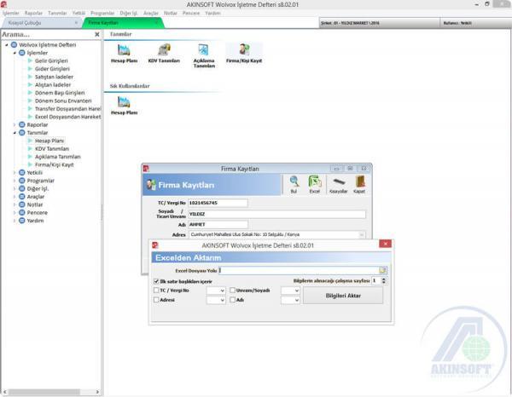This screenshot has height=397, width=512.
Task: Click the Excel Dosyası Yolu input field
Action: [299, 270]
